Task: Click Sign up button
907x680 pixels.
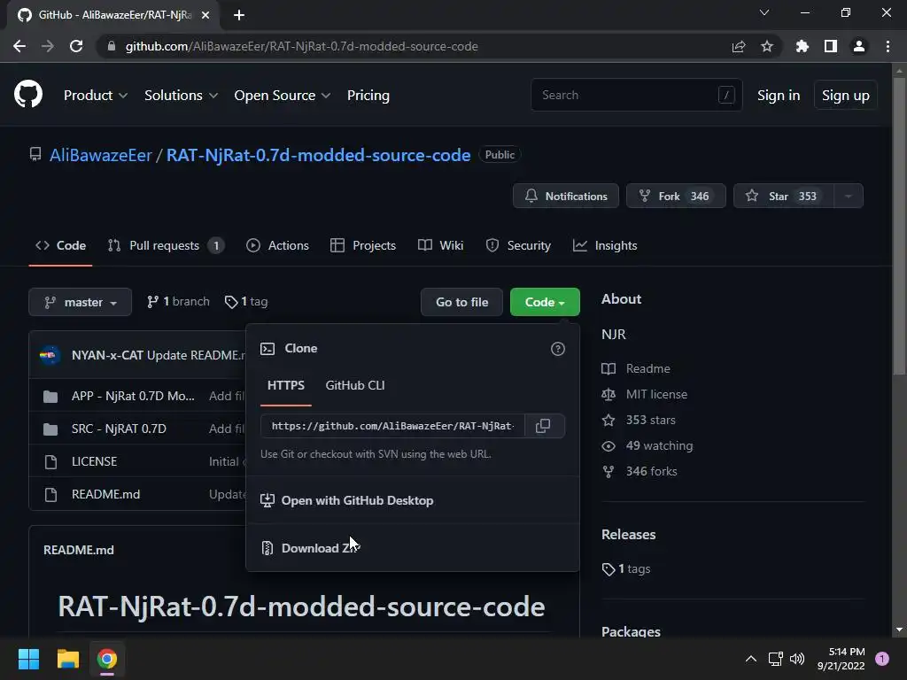Action: (x=846, y=96)
